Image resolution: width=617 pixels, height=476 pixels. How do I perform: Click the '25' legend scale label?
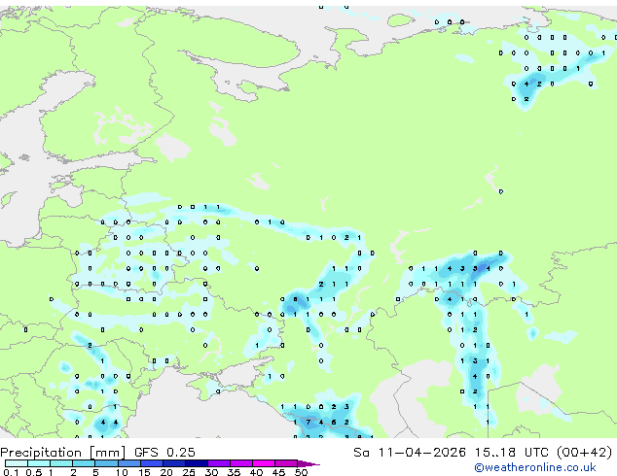coord(189,472)
